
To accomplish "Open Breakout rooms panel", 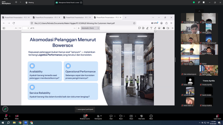I will coord(85,117).
